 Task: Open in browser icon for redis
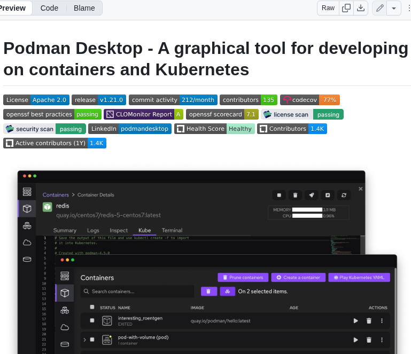pos(328,195)
